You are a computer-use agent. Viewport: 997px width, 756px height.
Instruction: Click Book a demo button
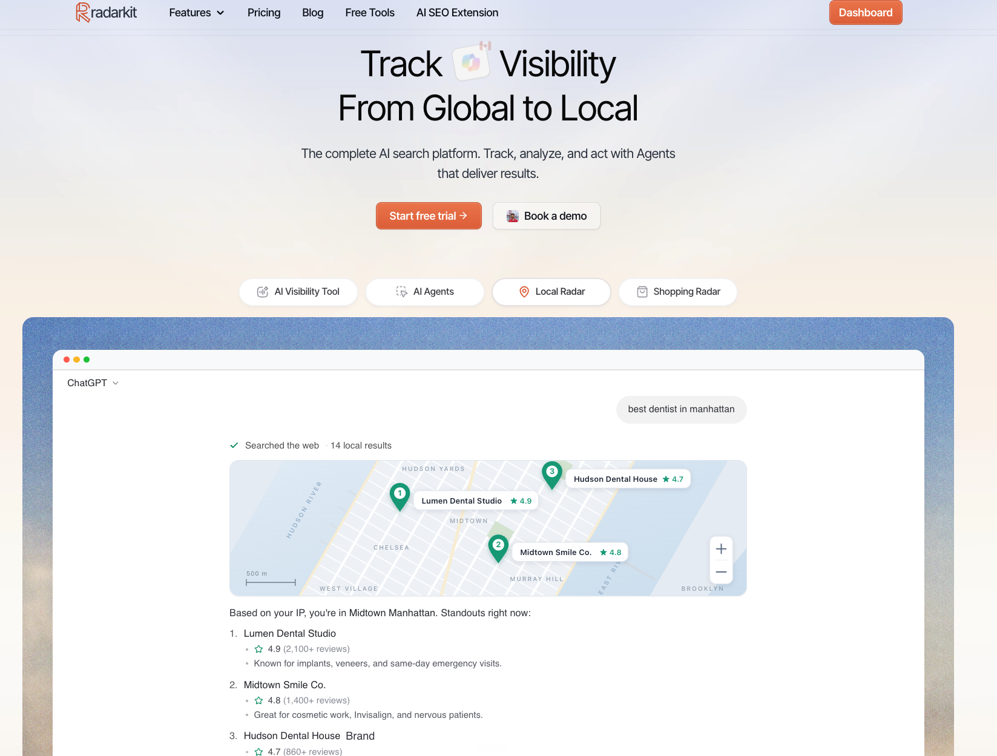(547, 216)
